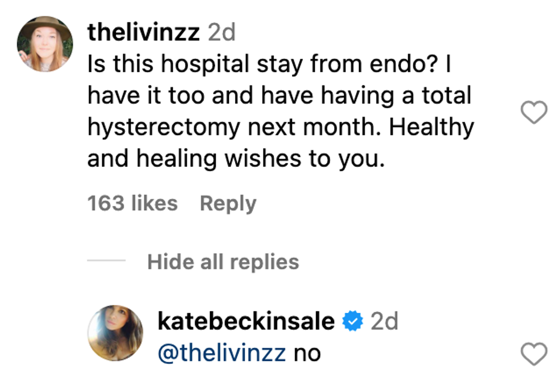This screenshot has height=379, width=554.
Task: Open thelivinzz profile picture
Action: click(x=45, y=44)
